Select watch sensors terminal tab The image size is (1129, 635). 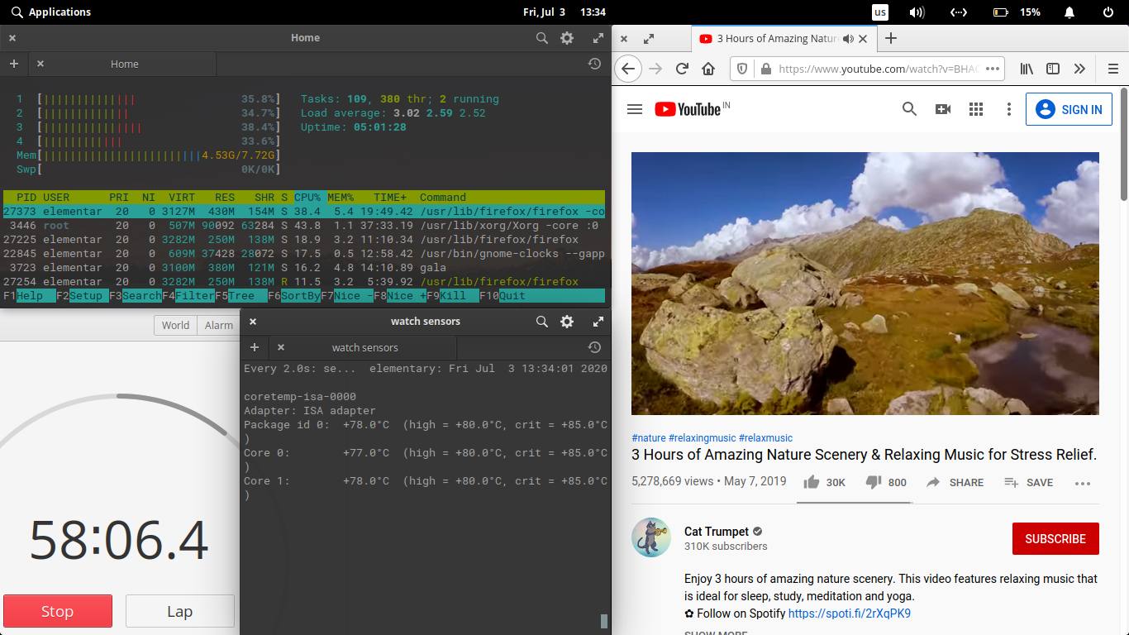pos(364,347)
